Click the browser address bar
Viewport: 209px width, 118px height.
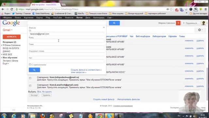[x=91, y=9]
